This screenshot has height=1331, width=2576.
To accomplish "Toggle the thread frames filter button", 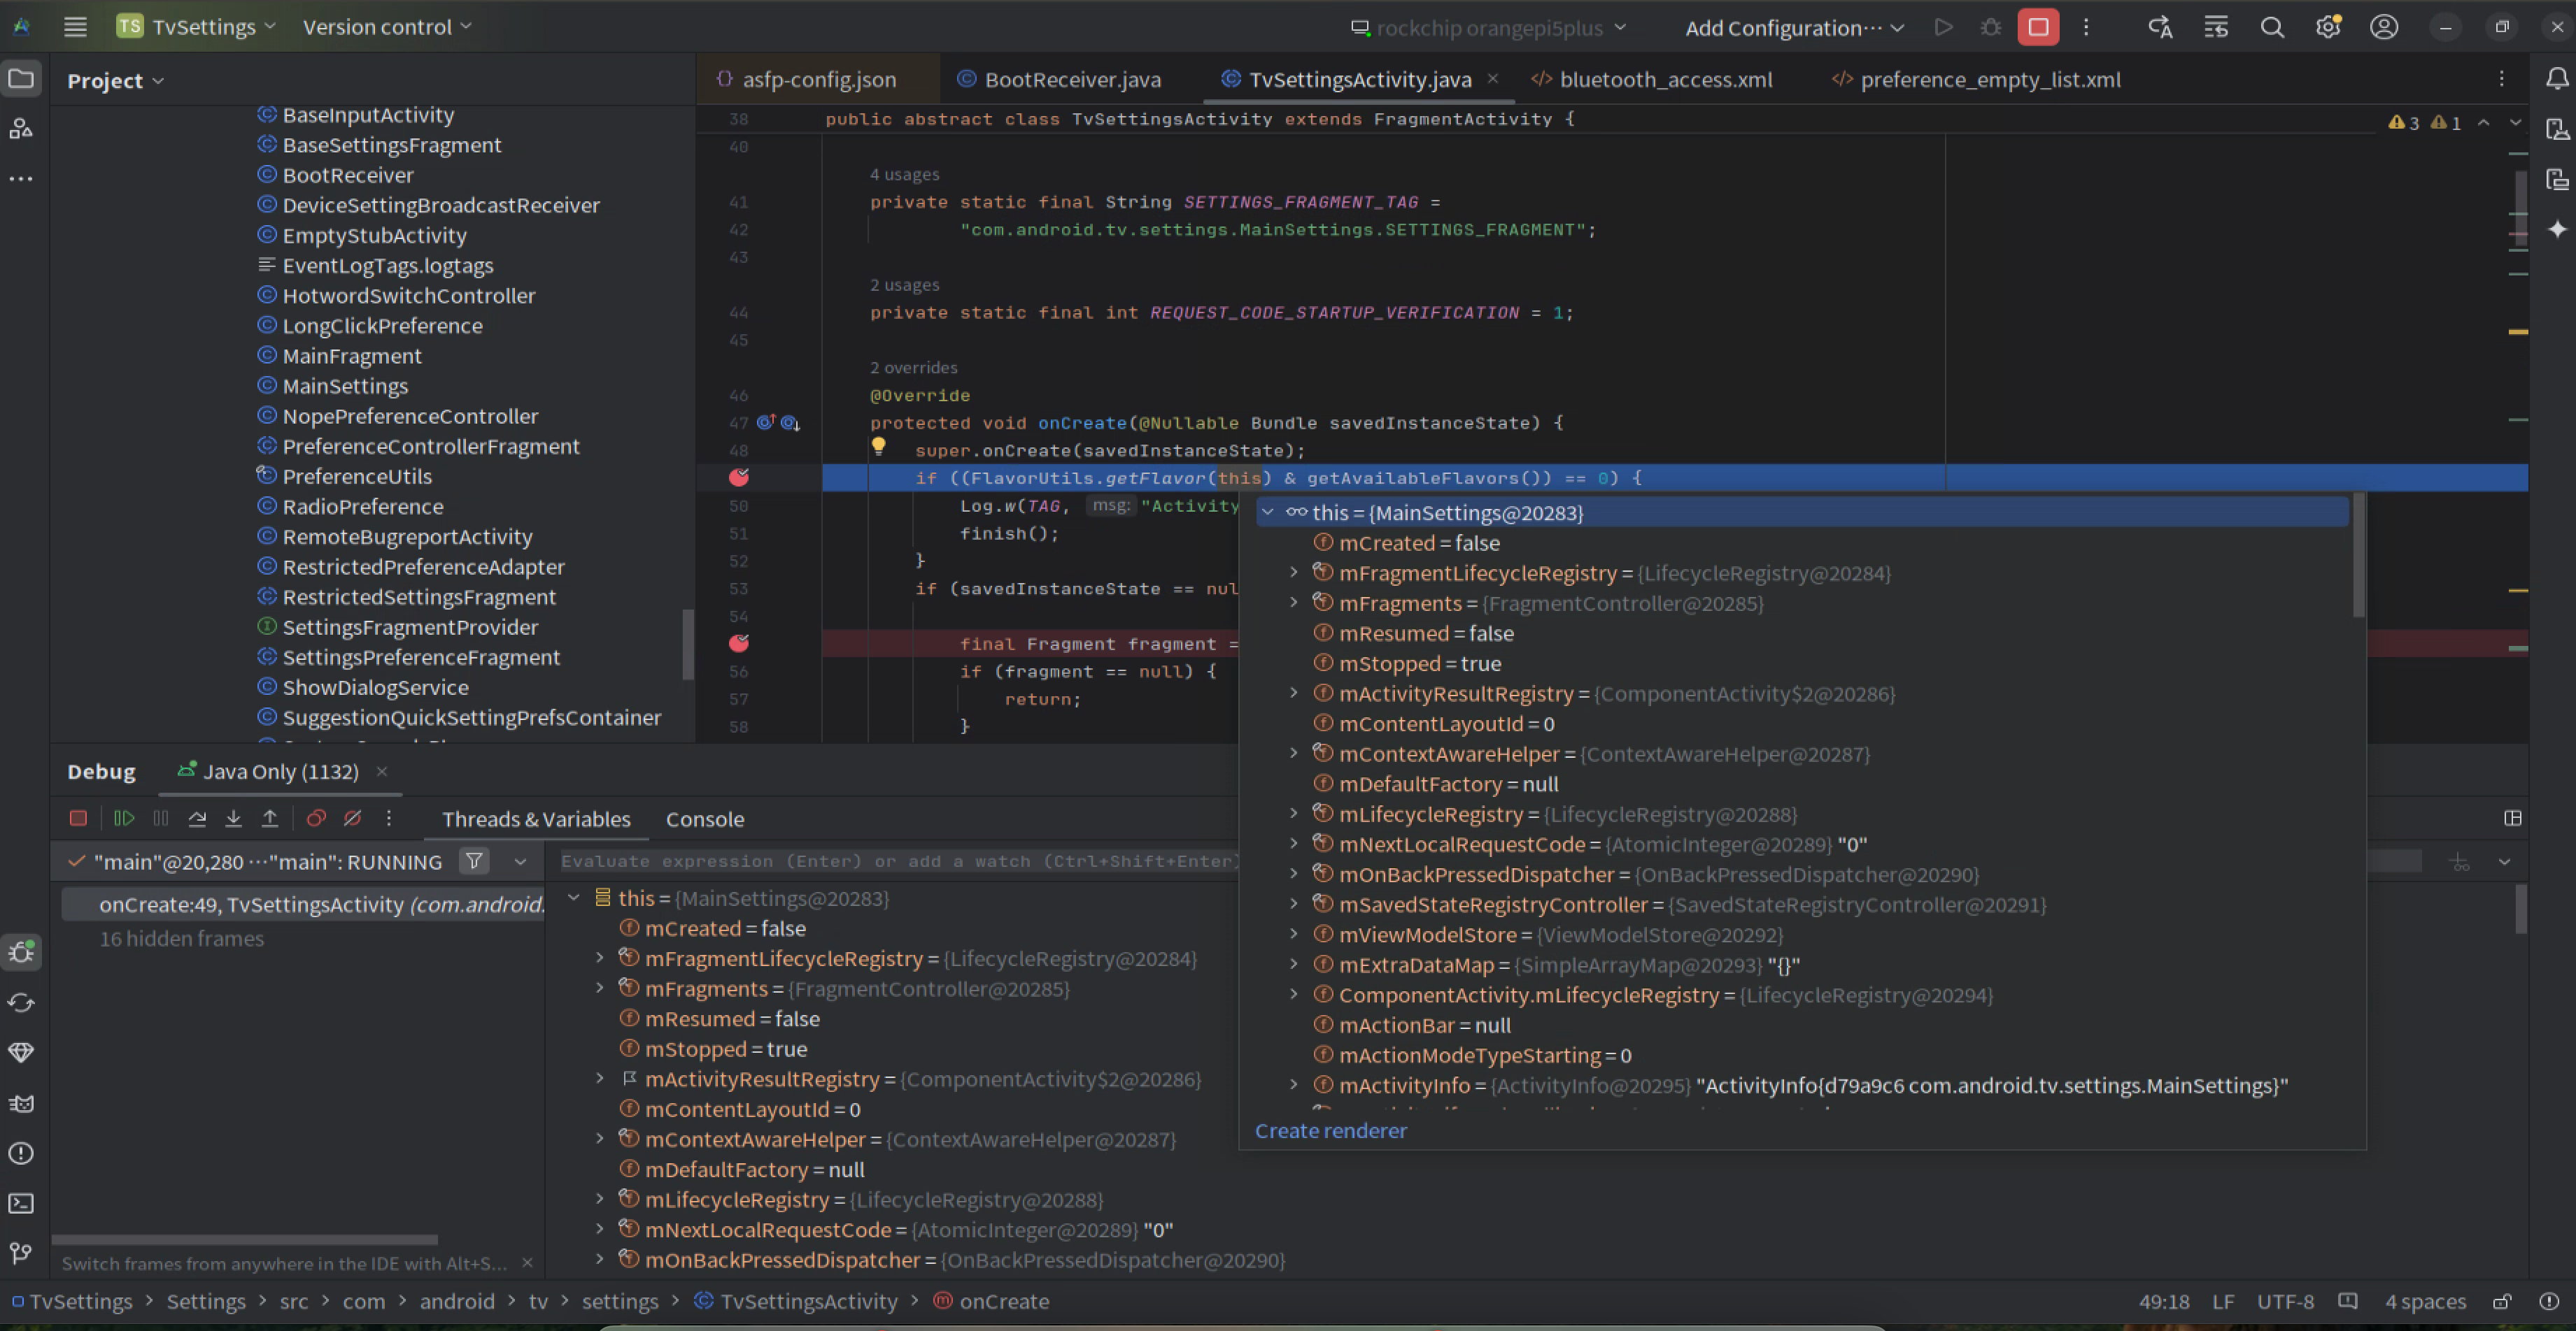I will click(x=474, y=861).
